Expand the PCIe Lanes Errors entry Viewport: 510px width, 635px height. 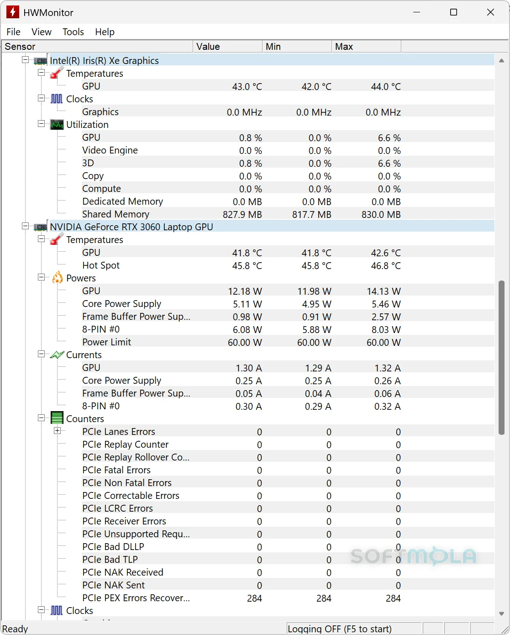coord(57,431)
